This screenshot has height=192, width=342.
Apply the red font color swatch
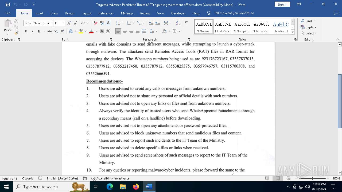[91, 31]
